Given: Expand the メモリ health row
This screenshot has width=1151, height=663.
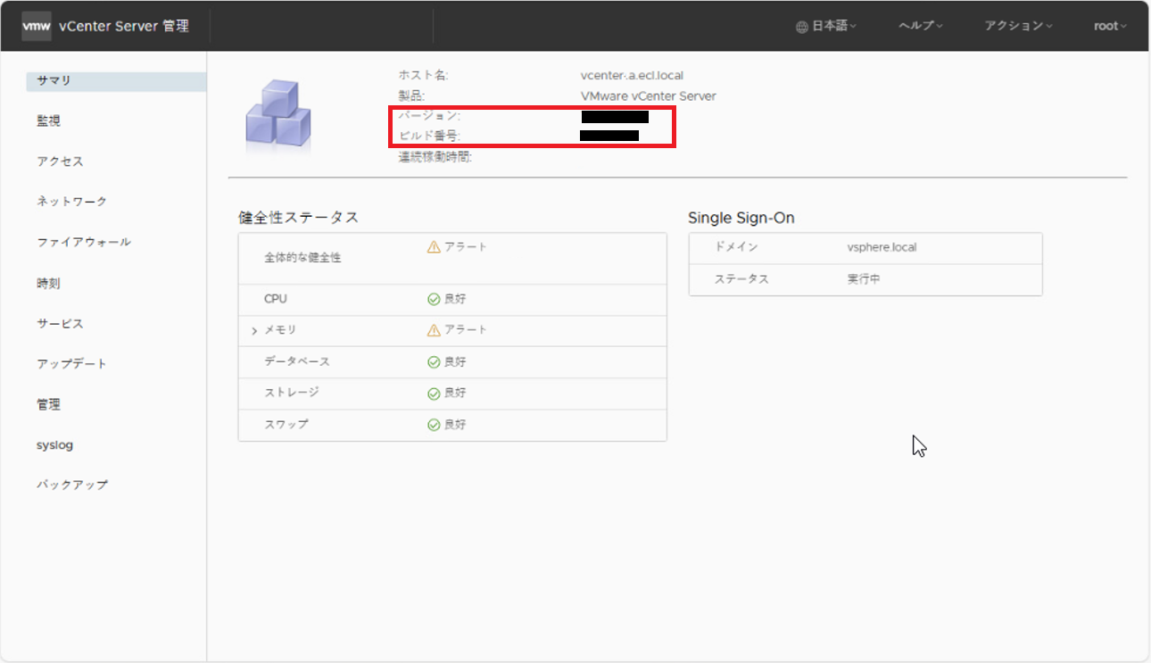Looking at the screenshot, I should tap(254, 331).
